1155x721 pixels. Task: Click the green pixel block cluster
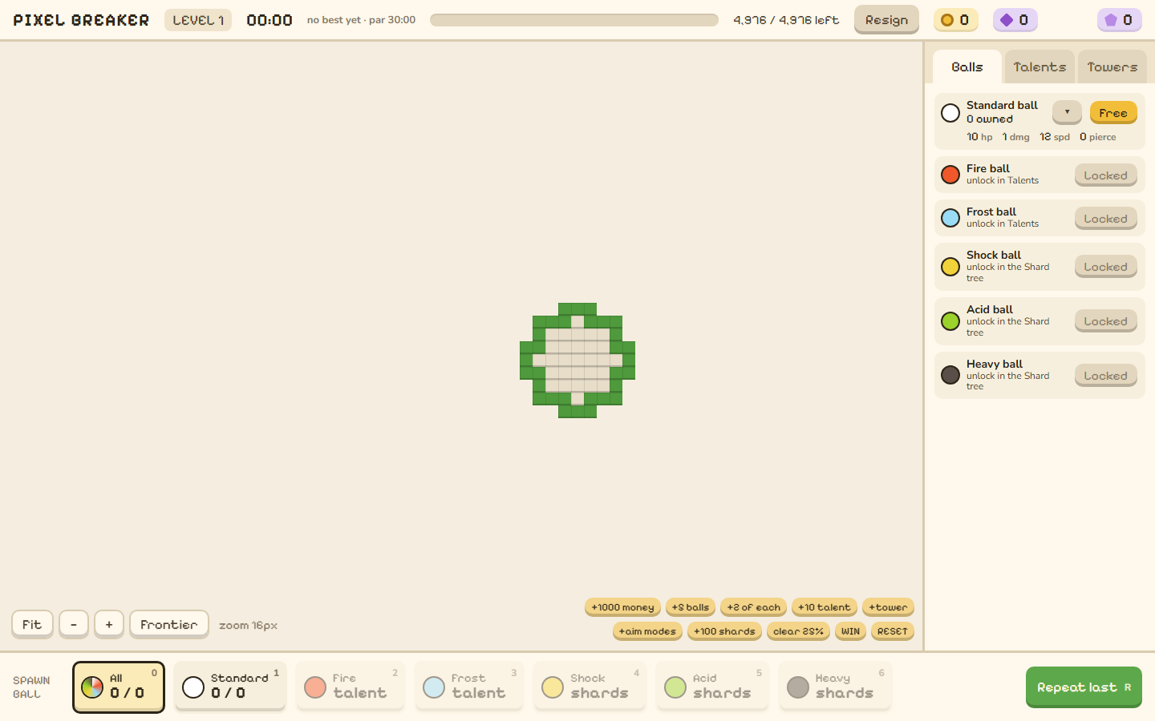click(577, 360)
